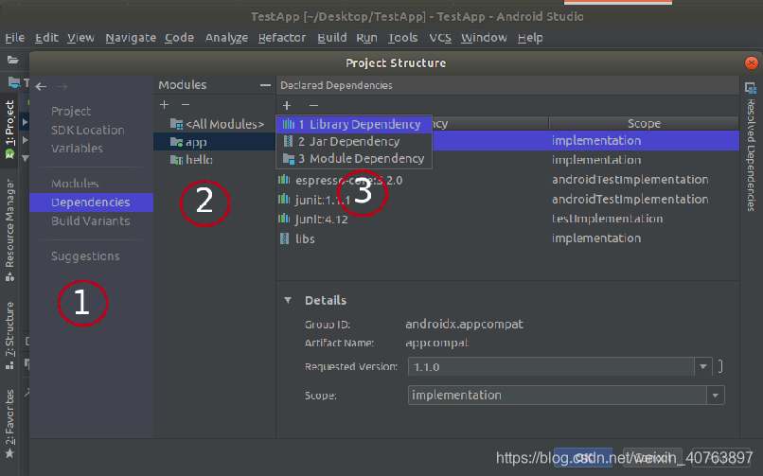Click testImplementation scope cell

click(608, 219)
